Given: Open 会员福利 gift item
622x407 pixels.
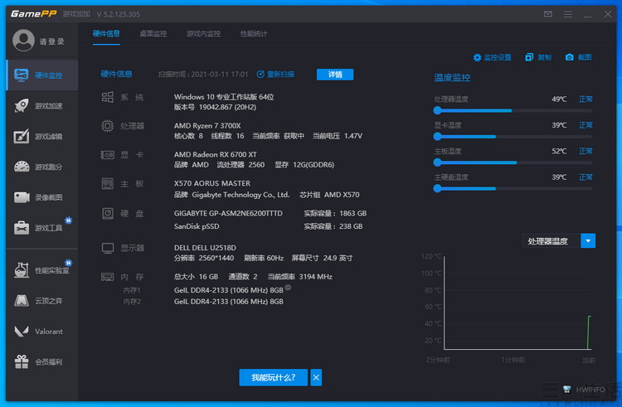Looking at the screenshot, I should (42, 361).
